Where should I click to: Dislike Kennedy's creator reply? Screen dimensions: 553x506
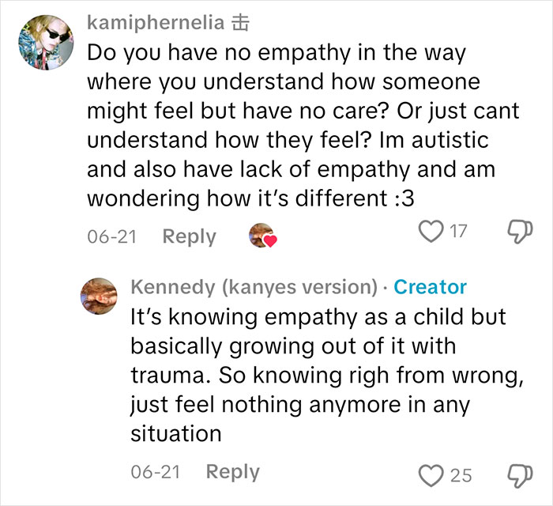coord(520,476)
